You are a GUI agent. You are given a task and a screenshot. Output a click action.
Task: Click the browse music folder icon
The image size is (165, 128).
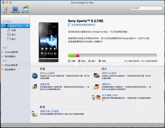pyautogui.click(x=35, y=86)
